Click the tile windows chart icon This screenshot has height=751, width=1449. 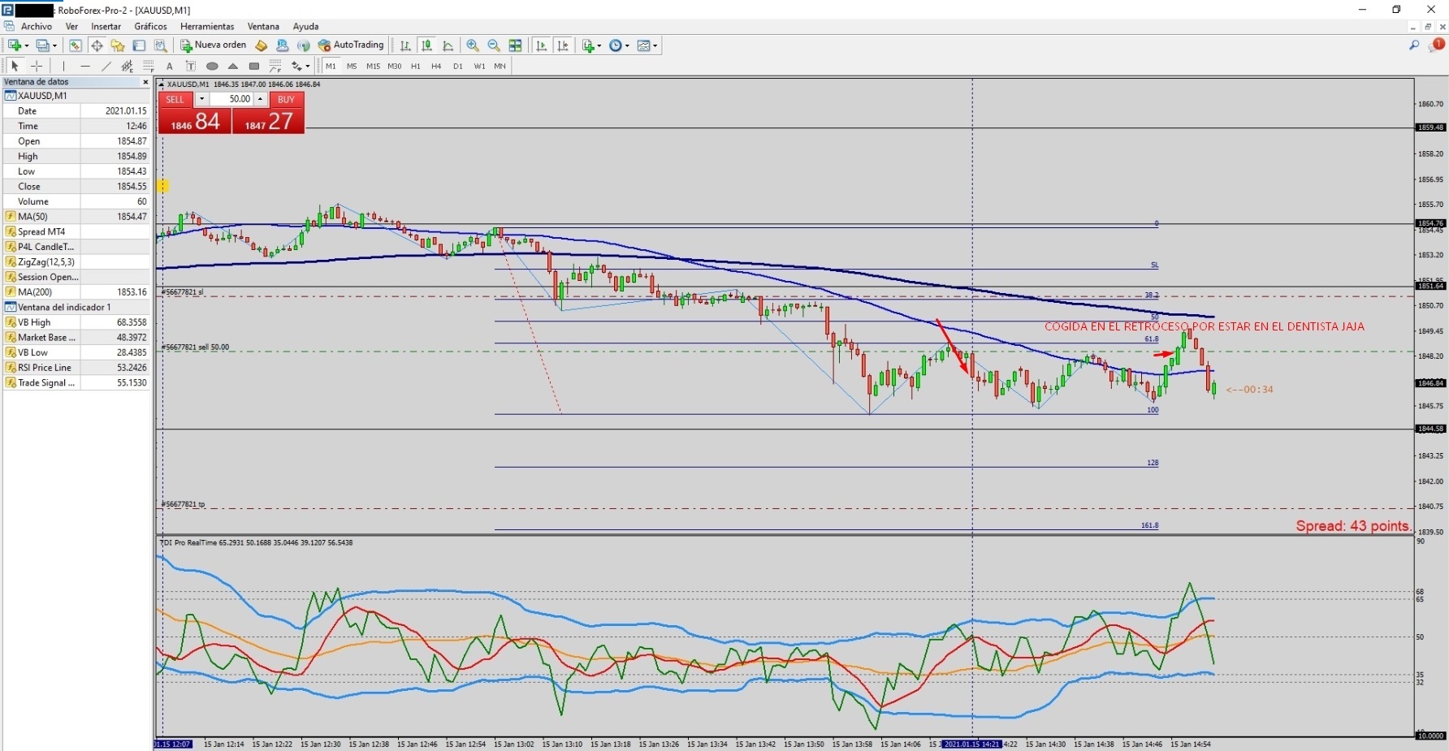click(x=515, y=45)
